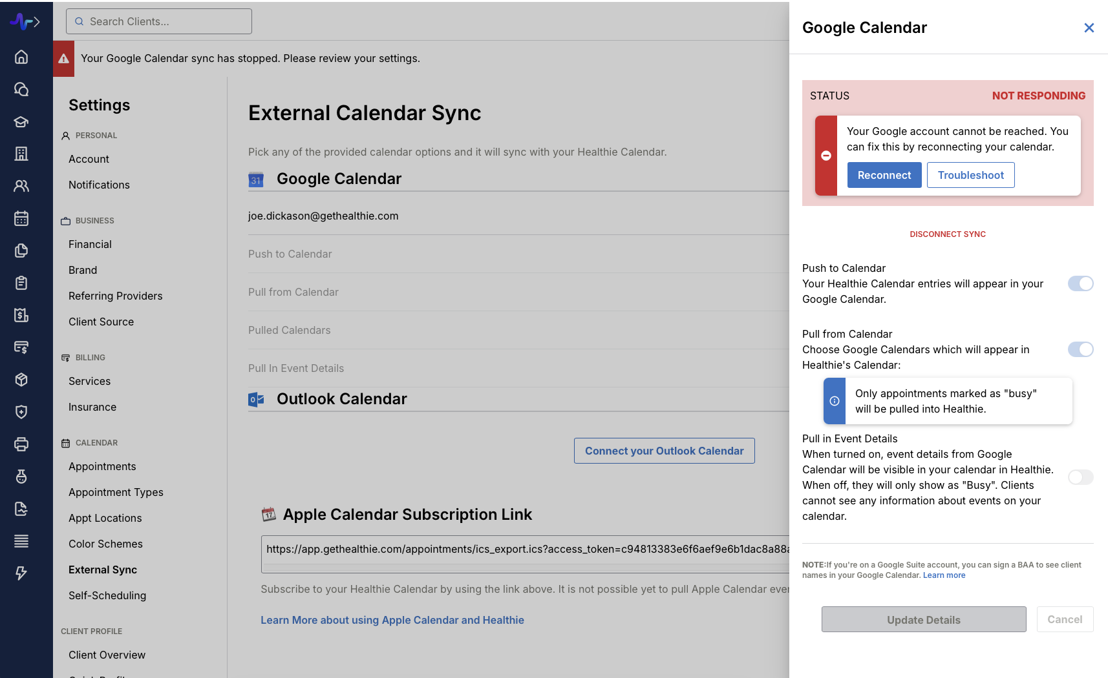Click Connect your Outlook Calendar button
1108x678 pixels.
(x=665, y=451)
